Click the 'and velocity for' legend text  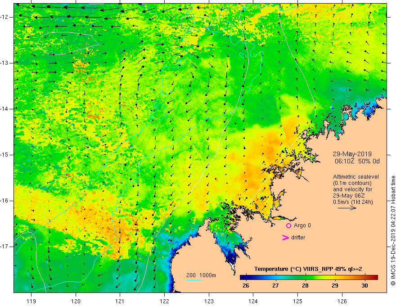pos(352,189)
